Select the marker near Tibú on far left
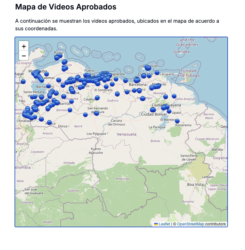Screen dimensions: 245x250 [23, 81]
